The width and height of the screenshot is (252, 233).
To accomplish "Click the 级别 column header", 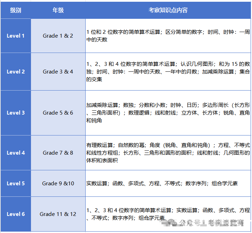I will click(16, 10).
